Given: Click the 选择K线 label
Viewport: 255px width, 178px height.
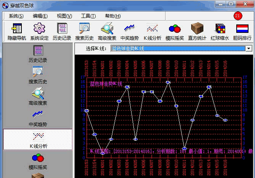Looking at the screenshot, I should point(96,49).
